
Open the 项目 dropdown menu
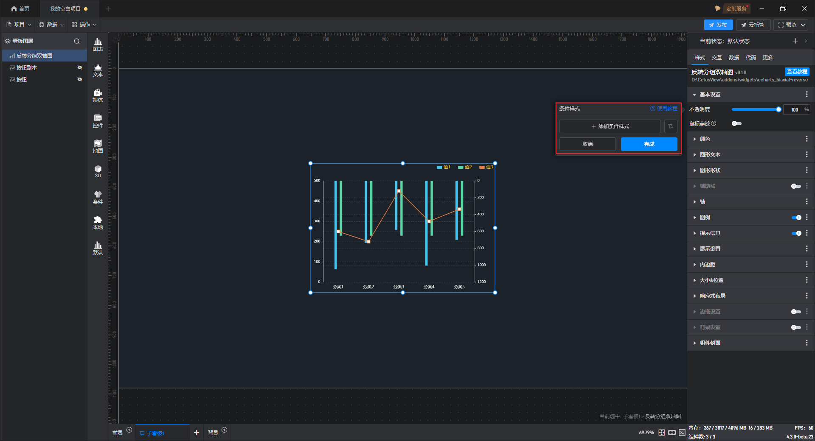coord(19,25)
